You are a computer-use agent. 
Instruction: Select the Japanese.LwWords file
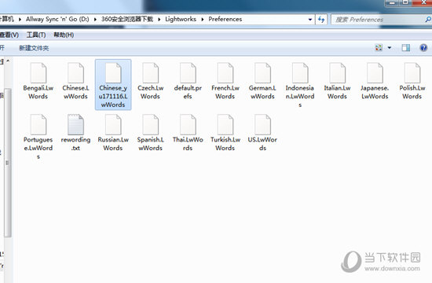coord(375,81)
